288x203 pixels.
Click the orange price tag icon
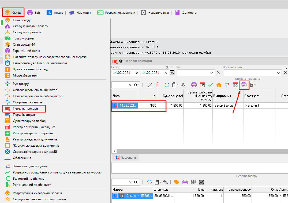[x=176, y=182]
